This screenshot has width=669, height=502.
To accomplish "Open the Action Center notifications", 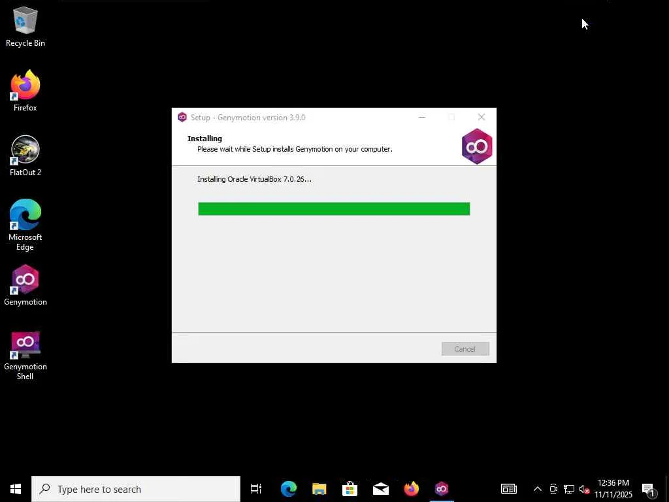I will tap(648, 490).
